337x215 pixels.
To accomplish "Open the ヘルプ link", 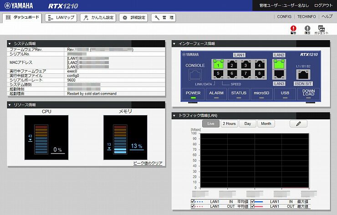I will click(327, 16).
